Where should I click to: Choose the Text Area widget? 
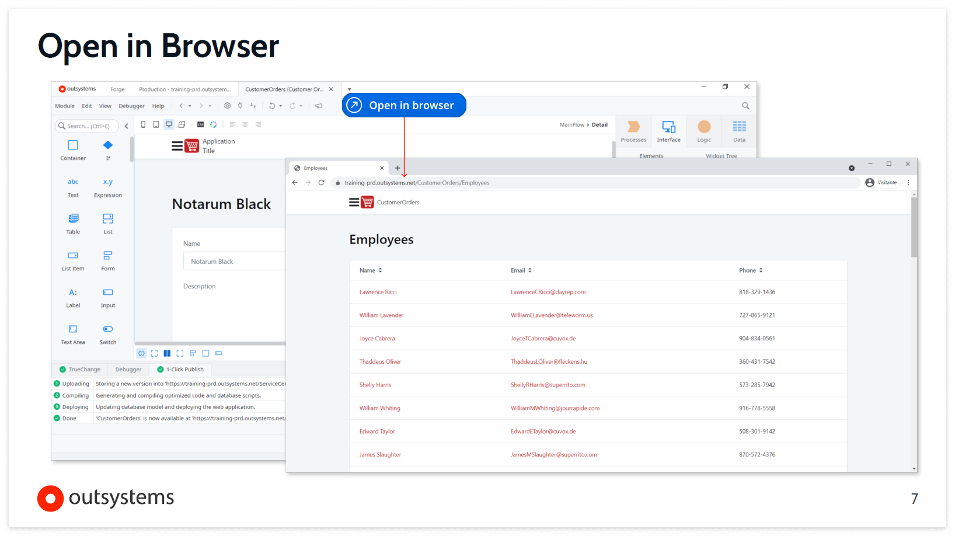pos(73,335)
